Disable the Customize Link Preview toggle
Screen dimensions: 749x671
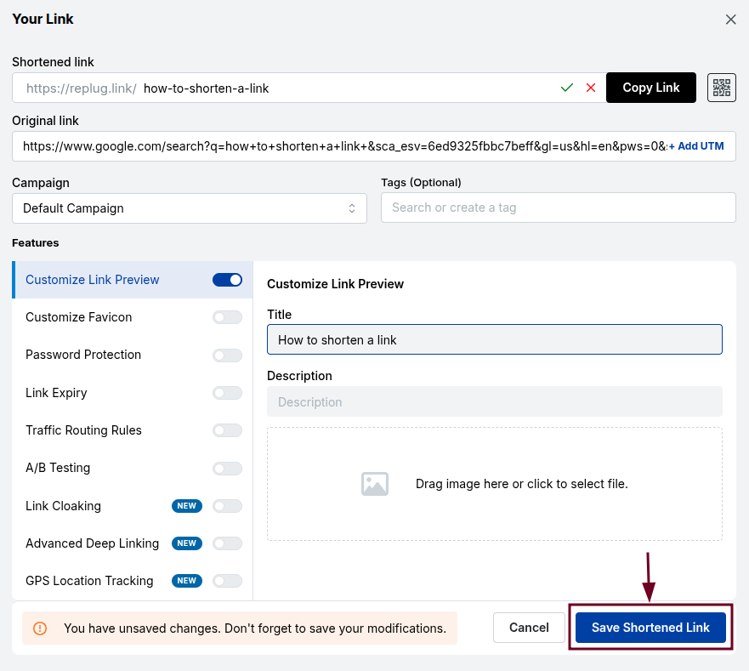click(226, 279)
